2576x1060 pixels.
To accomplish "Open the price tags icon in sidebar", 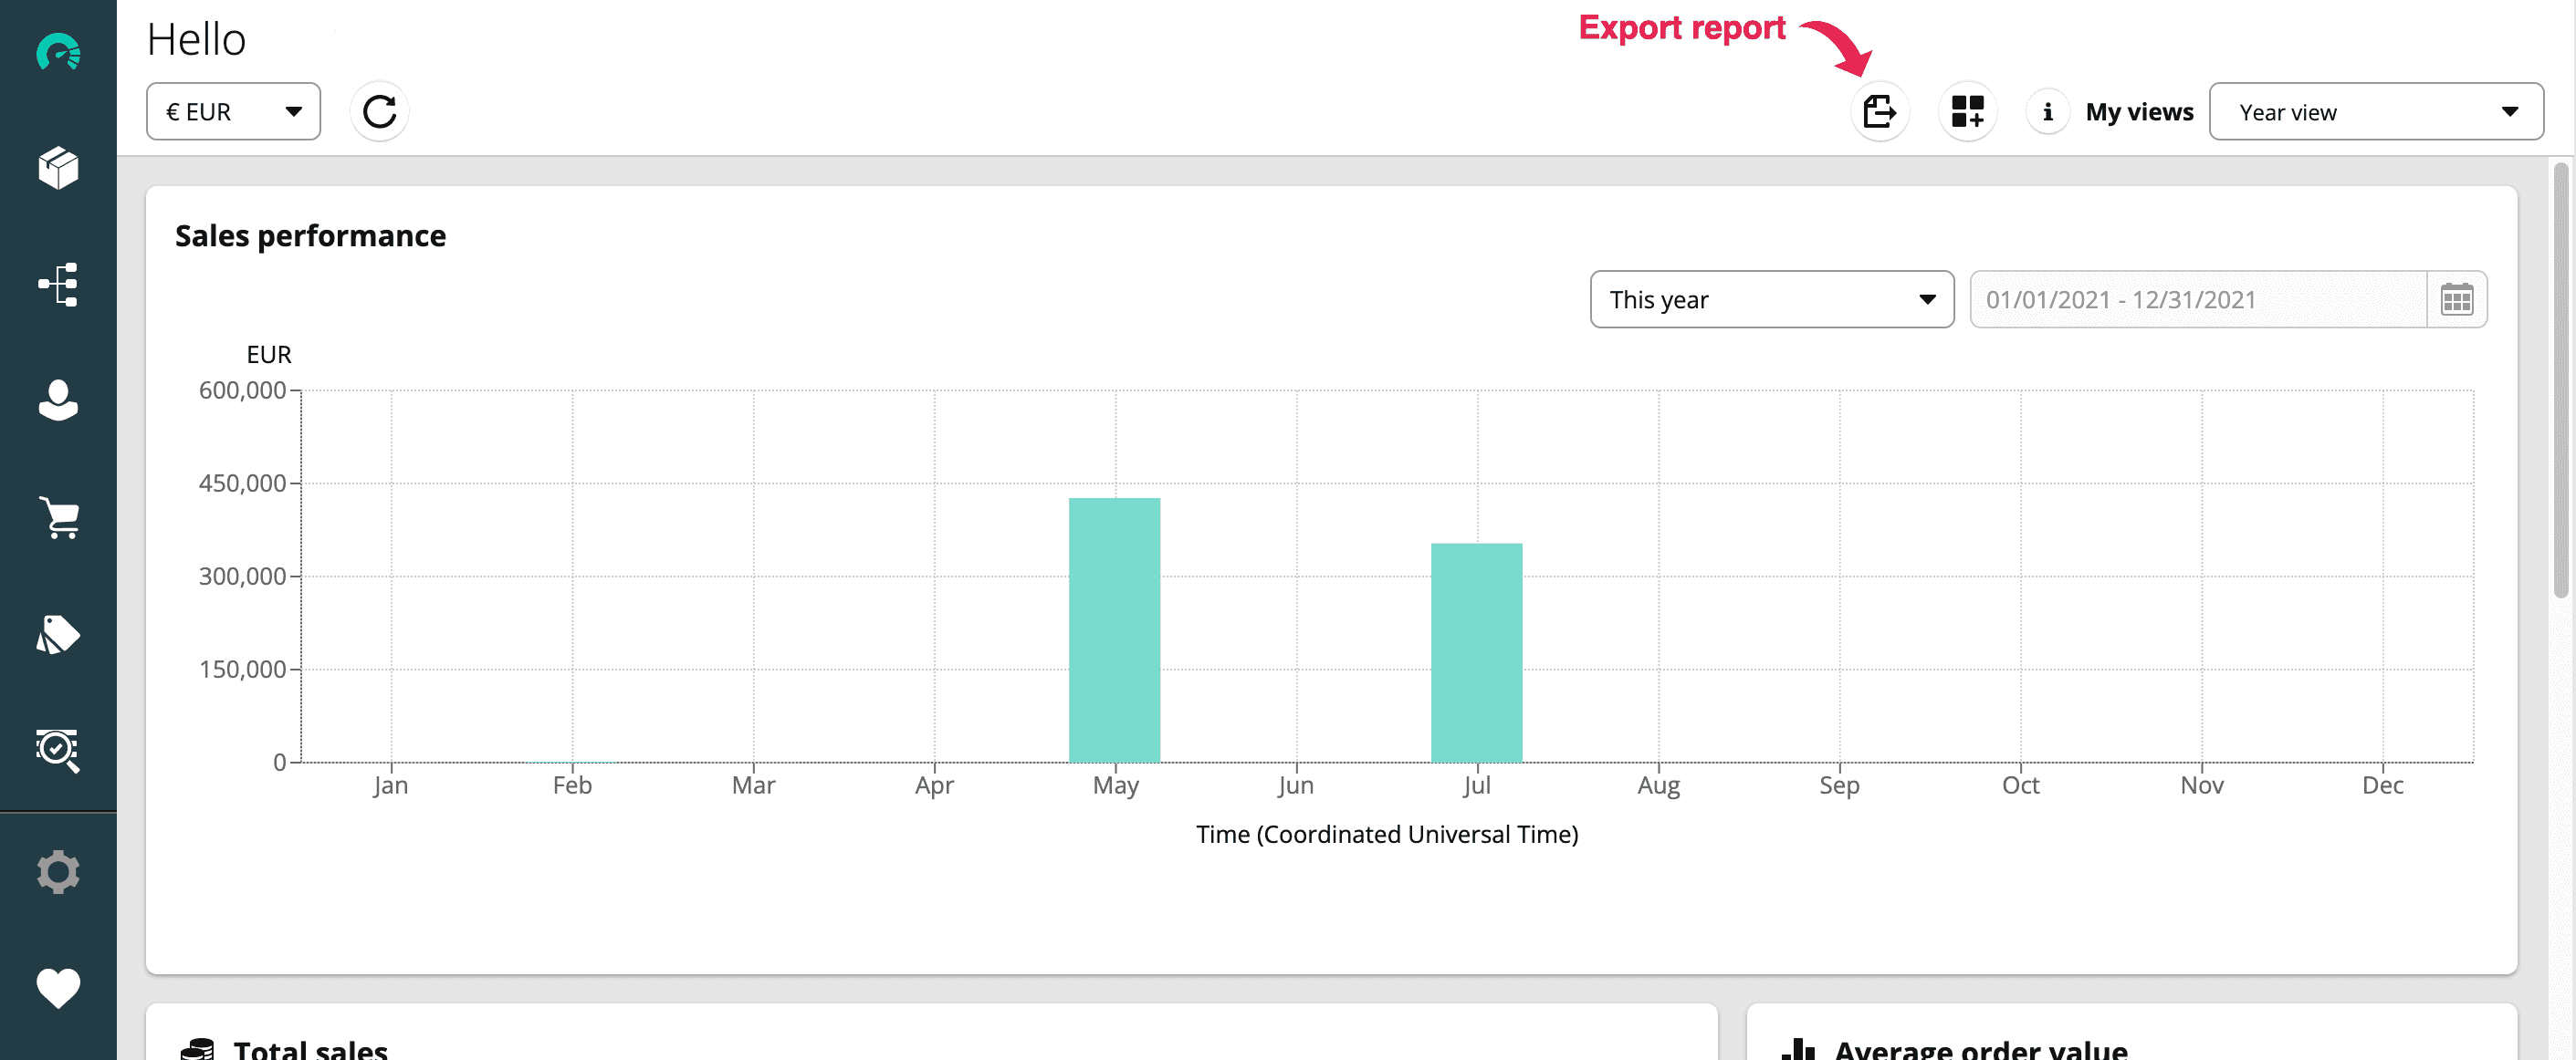I will pos(58,633).
